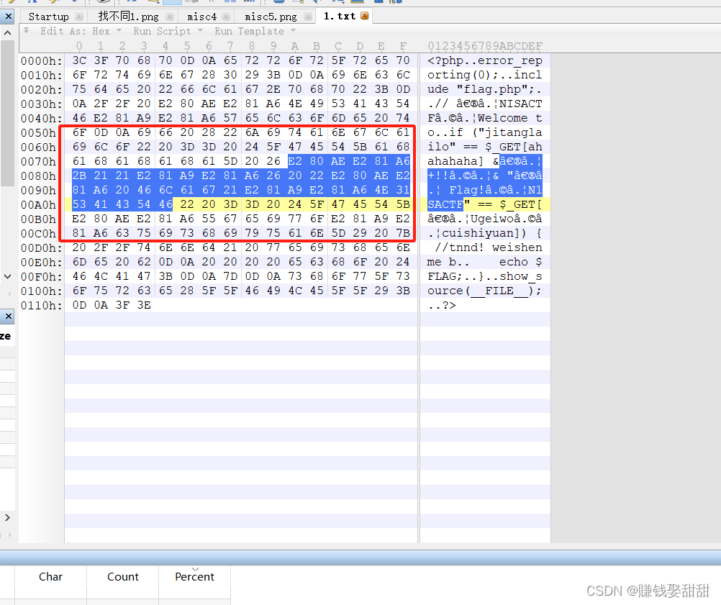The image size is (721, 605).
Task: Close the Startup tab with its x icon
Action: coord(79,17)
